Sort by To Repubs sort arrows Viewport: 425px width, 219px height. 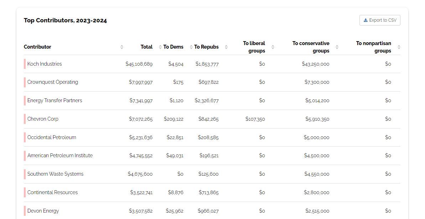pos(226,47)
